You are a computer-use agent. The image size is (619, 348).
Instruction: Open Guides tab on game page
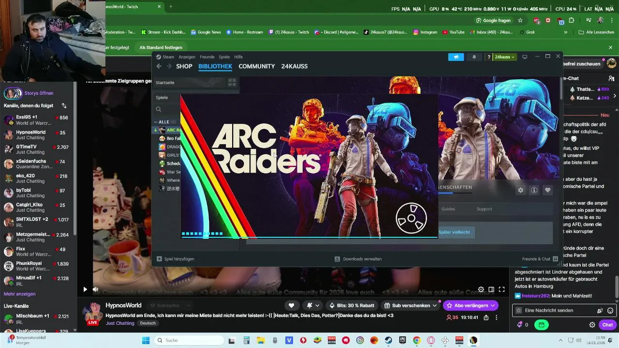(448, 209)
